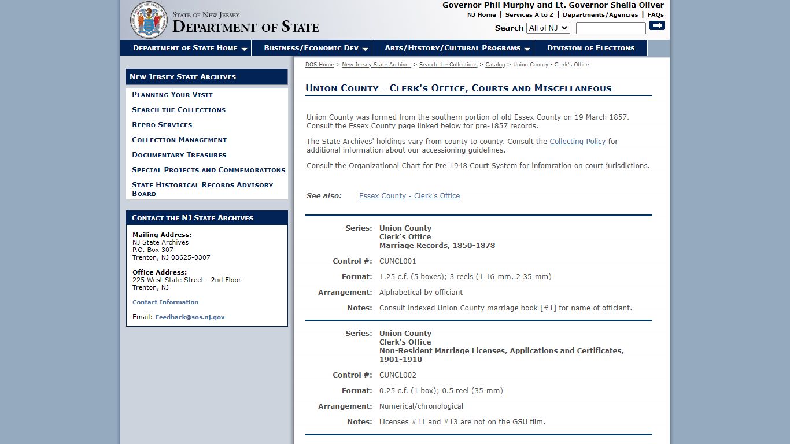Open Documentary Treasures sidebar item
Image resolution: width=790 pixels, height=444 pixels.
click(179, 155)
